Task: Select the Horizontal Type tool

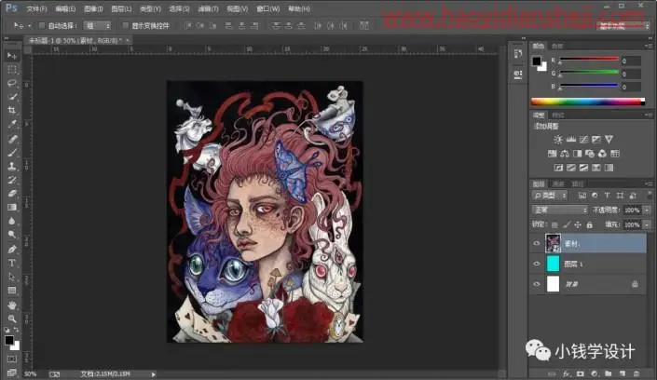Action: click(12, 263)
